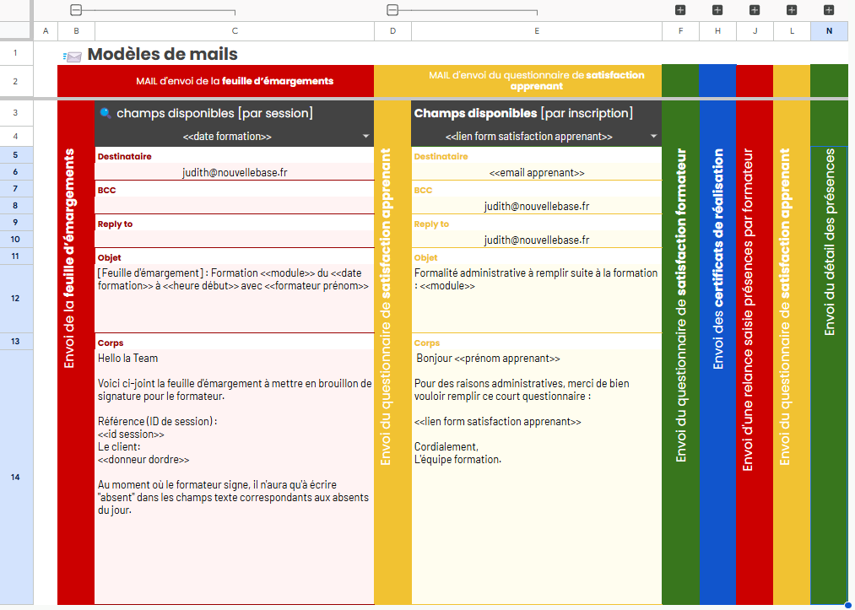Click the empty Reply to field in red section
The image size is (855, 610).
point(235,240)
